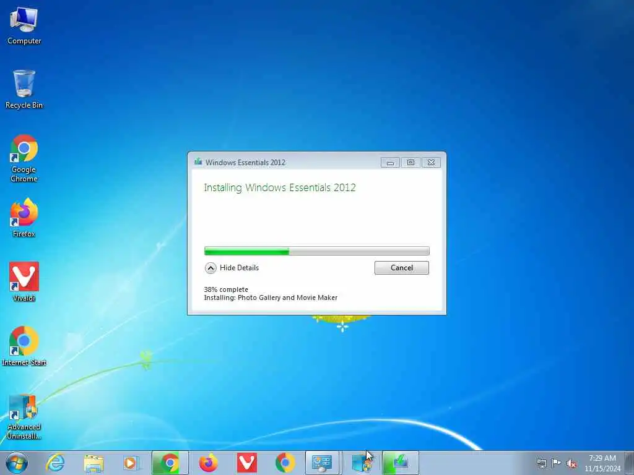Click the Windows Essentials 2012 title icon
This screenshot has width=634, height=475.
coord(198,162)
